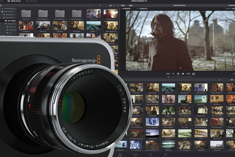Screen dimensions: 235x157
Task: Jump to first frame in viewer
Action: [x=168, y=74]
